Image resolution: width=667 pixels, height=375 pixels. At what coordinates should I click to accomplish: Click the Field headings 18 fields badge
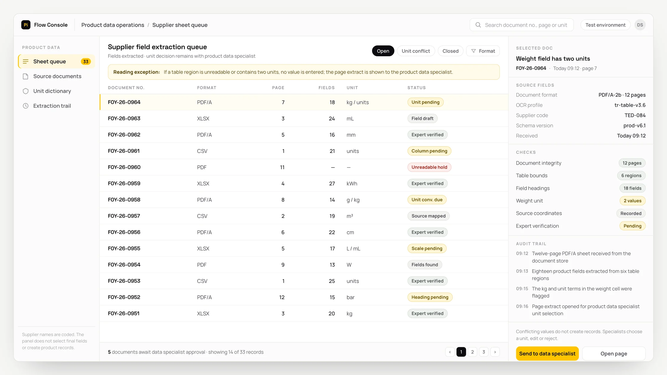[632, 188]
